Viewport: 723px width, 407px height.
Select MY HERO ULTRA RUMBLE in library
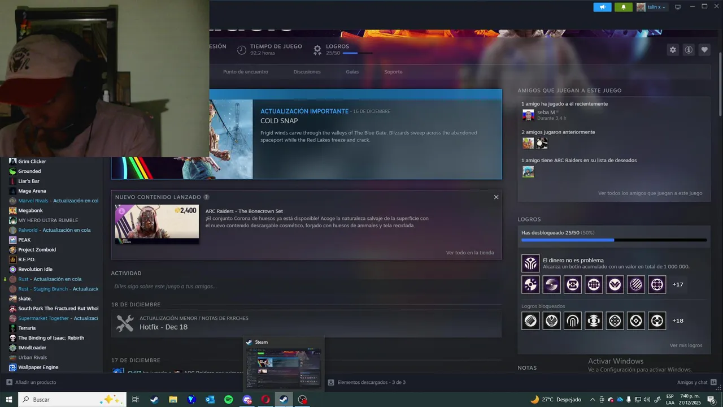(48, 220)
